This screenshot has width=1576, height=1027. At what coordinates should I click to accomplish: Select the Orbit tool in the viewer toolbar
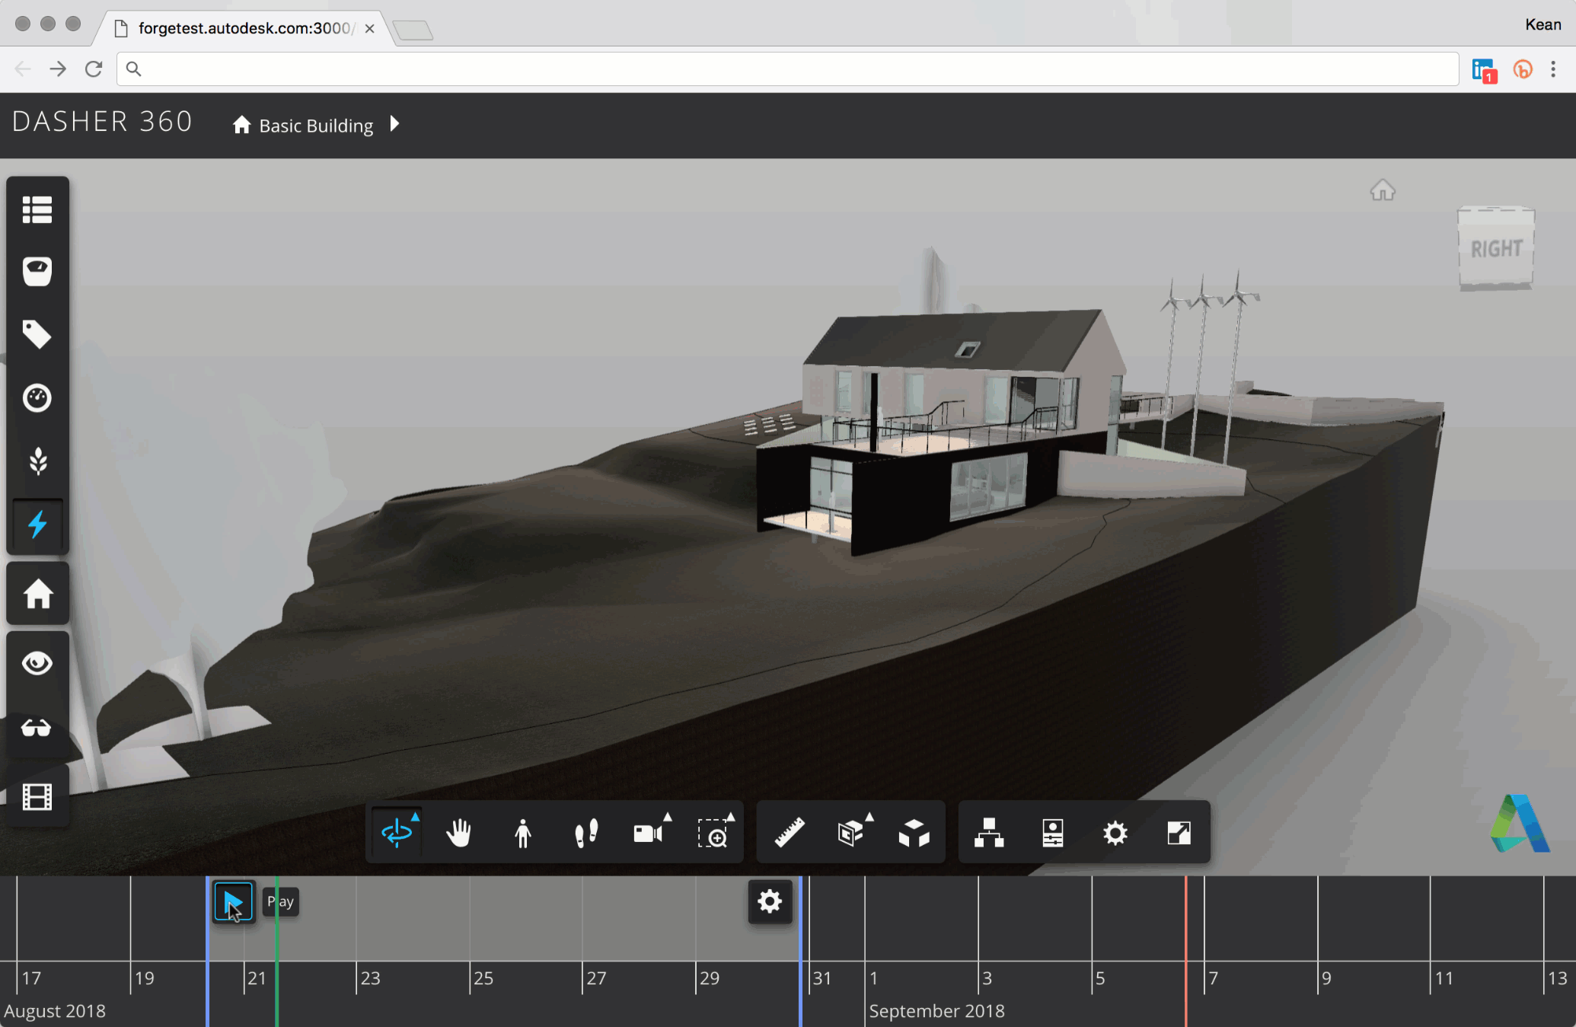tap(397, 832)
